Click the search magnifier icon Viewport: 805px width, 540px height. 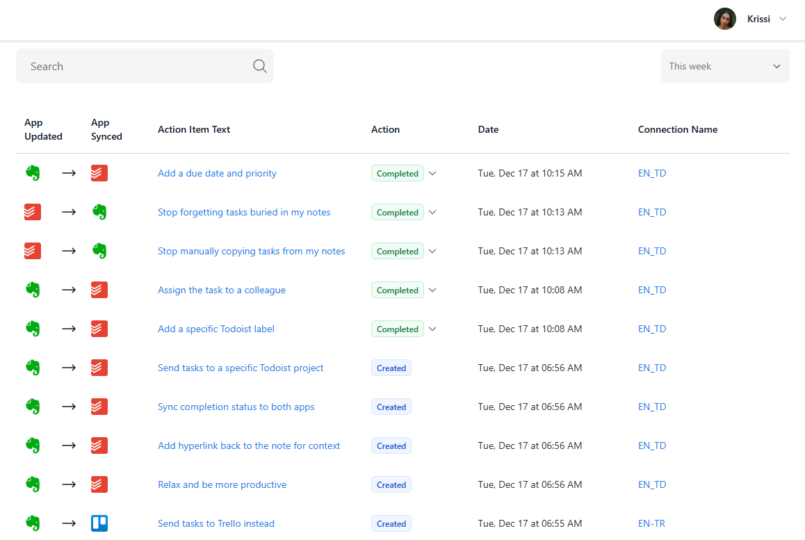click(260, 66)
